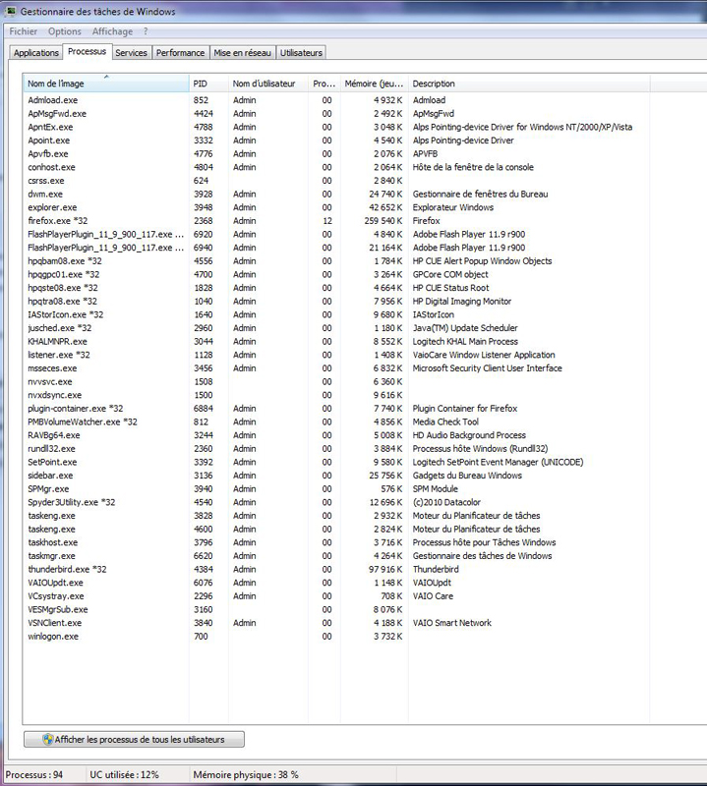Select the thunderbird.exe *32 process
This screenshot has height=786, width=707.
[x=338, y=570]
